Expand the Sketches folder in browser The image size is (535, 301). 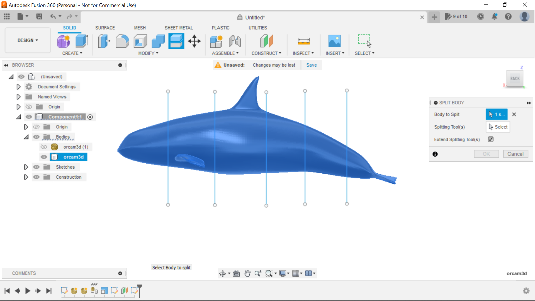pyautogui.click(x=26, y=167)
